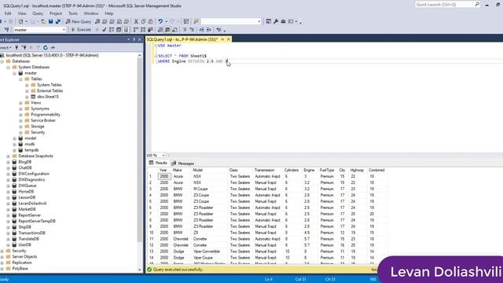503x283 pixels.
Task: Switch to the Results tab
Action: (158, 163)
